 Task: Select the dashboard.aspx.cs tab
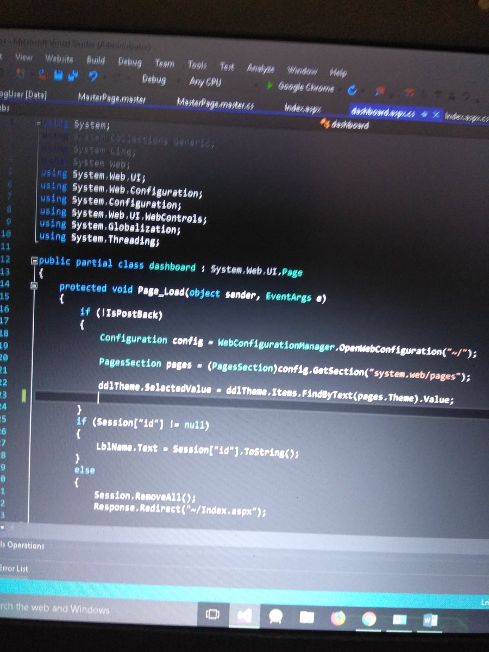pyautogui.click(x=383, y=112)
